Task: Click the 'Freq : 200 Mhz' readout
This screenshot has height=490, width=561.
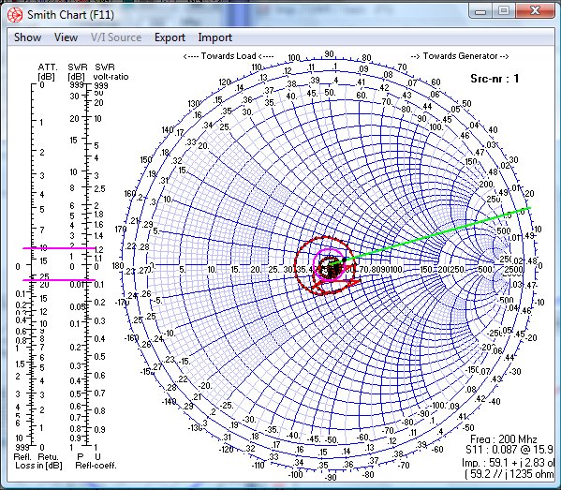Action: pos(503,439)
